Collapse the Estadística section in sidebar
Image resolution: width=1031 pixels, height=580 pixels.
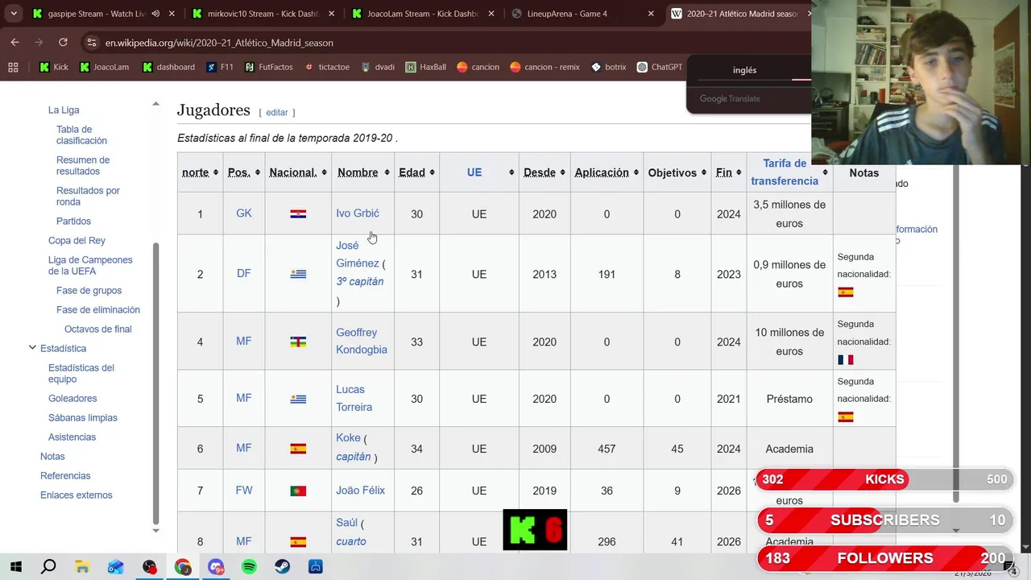32,347
